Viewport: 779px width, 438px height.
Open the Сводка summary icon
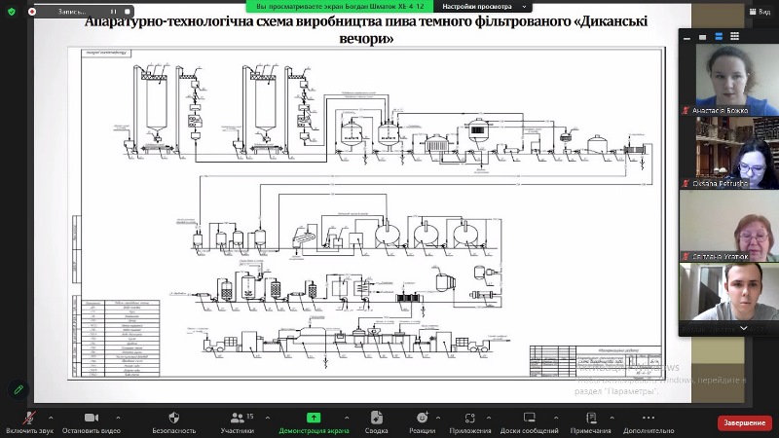coord(376,418)
